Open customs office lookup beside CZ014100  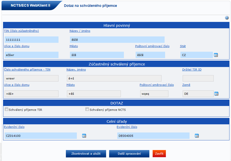(x=84, y=136)
